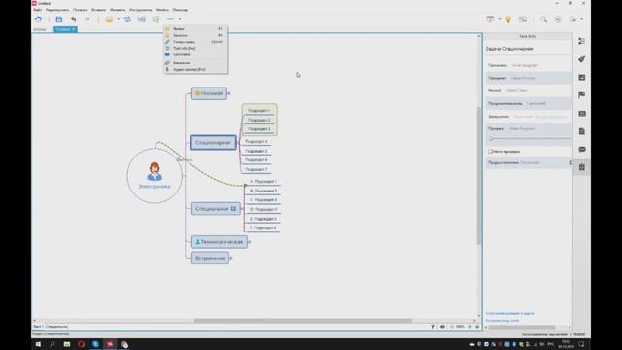Screen dimensions: 622x350
Task: Choose Вложение from the dropdown menu
Action: tap(196, 63)
